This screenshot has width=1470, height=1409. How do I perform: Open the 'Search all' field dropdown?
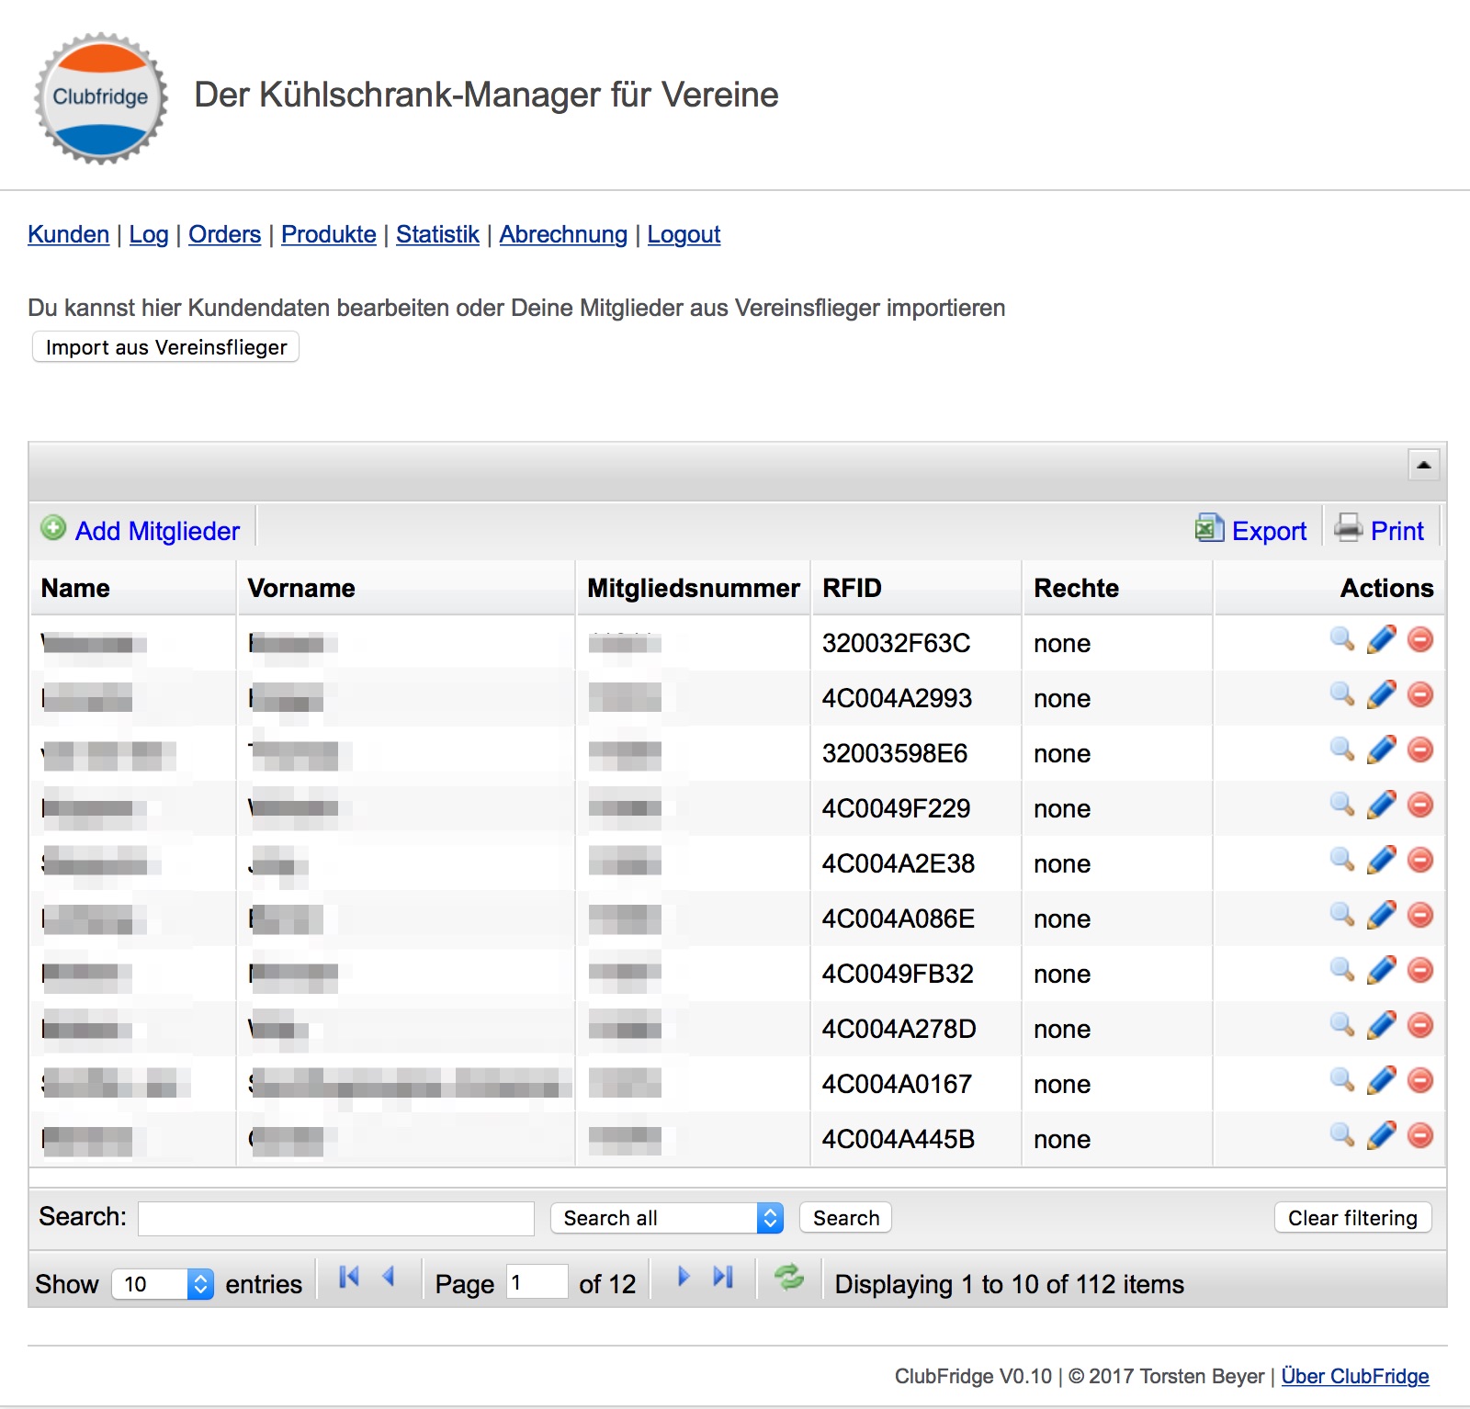tap(667, 1218)
